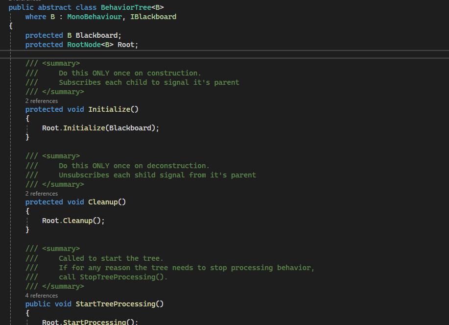Open the 2 references link above Cleanup()

pyautogui.click(x=42, y=194)
